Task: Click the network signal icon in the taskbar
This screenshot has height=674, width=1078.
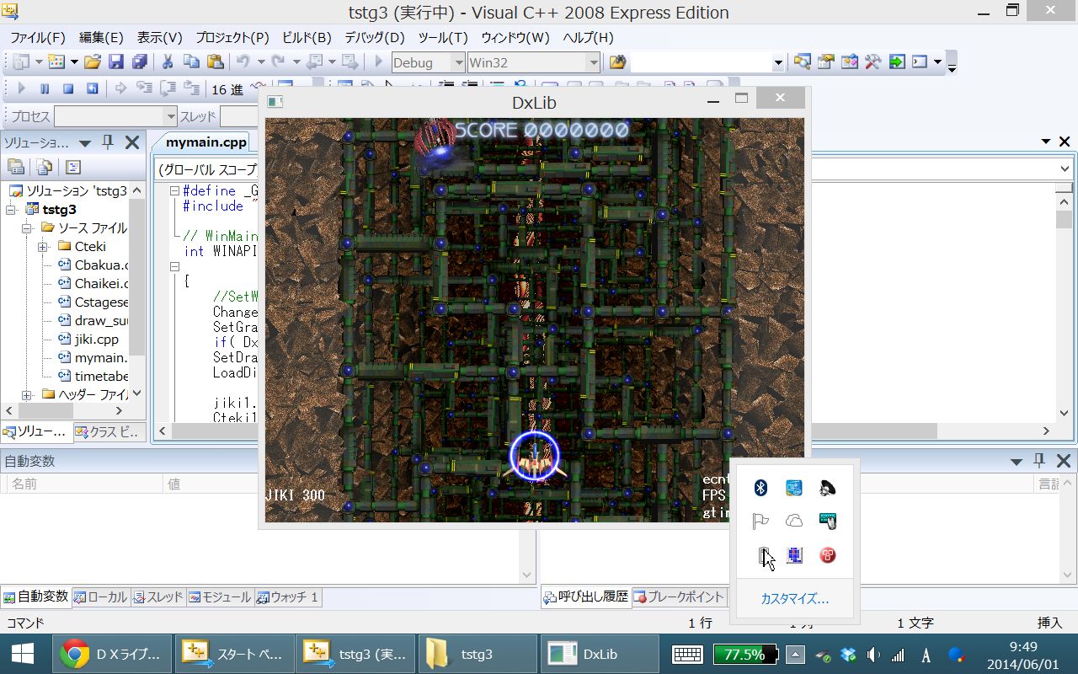Action: point(899,655)
